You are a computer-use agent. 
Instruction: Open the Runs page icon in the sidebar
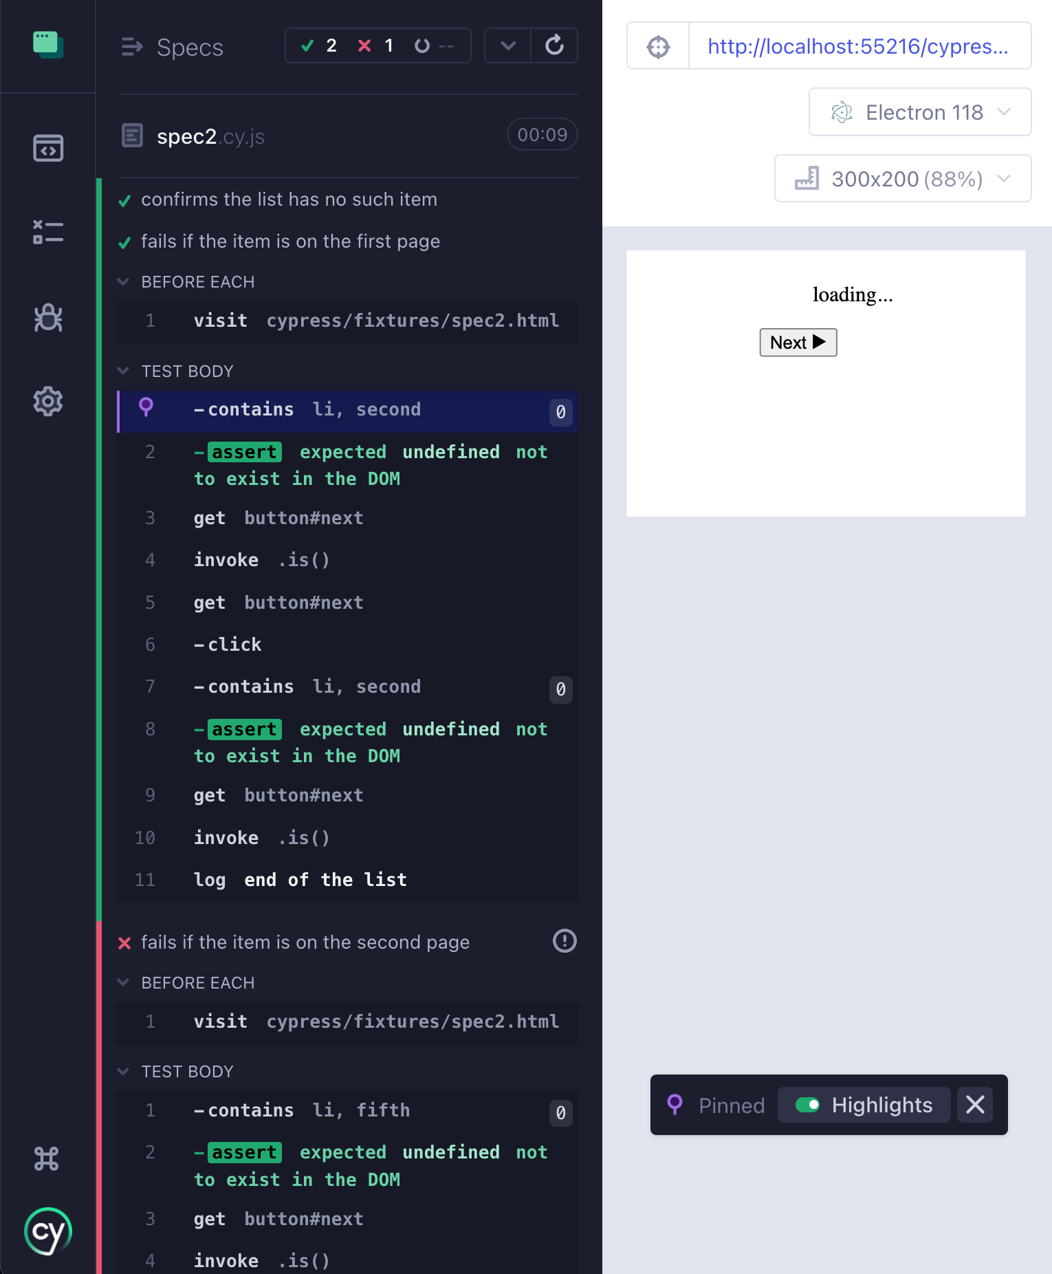[x=48, y=233]
